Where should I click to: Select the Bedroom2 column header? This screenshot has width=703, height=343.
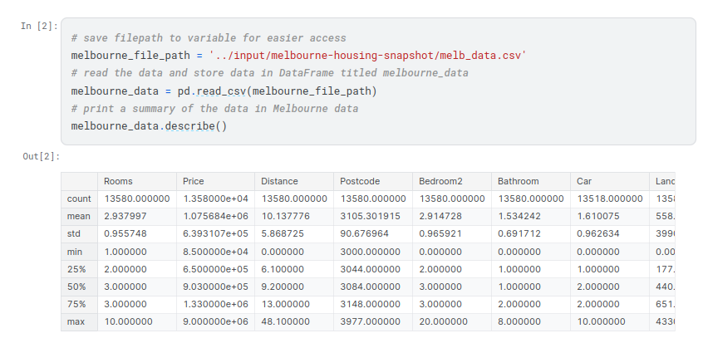point(440,181)
